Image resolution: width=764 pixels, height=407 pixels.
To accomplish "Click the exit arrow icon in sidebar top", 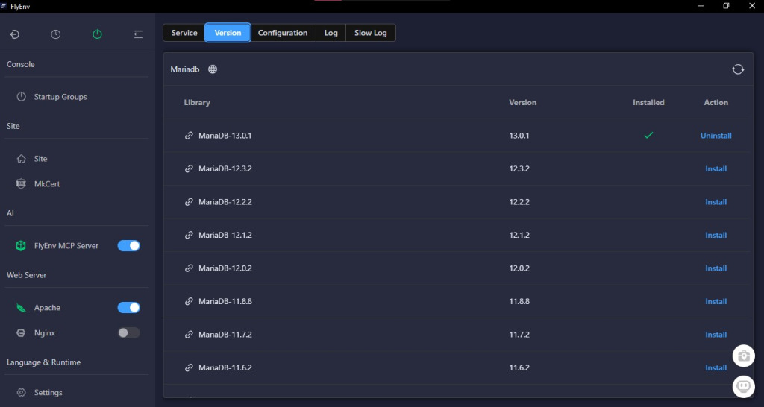I will click(x=15, y=34).
